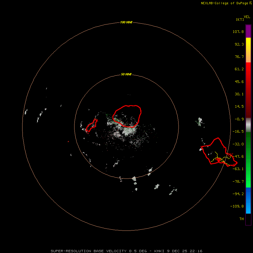
Task: Click the -94.2 legend value
Action: pyautogui.click(x=238, y=194)
